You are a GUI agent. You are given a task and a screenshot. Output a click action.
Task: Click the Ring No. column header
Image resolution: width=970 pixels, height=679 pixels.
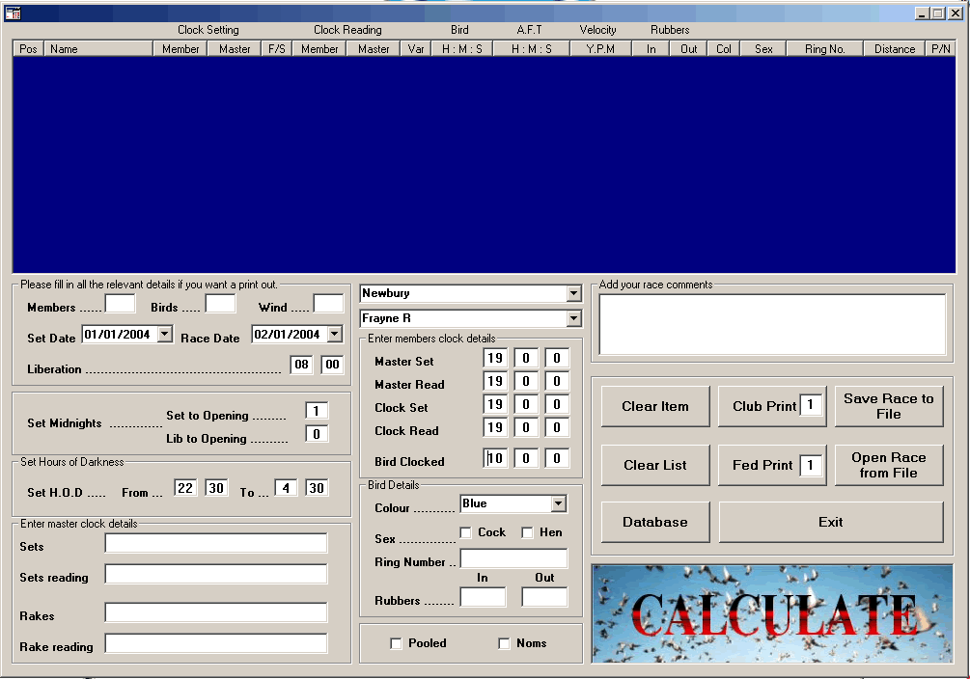point(824,49)
